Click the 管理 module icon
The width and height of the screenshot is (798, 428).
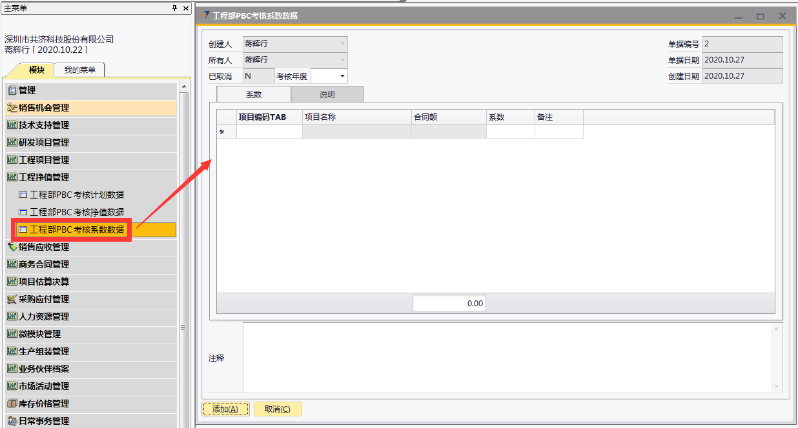coord(12,91)
